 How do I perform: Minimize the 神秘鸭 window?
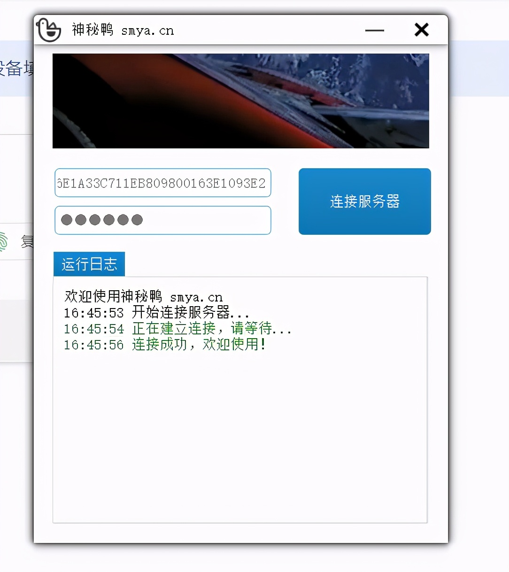(375, 31)
